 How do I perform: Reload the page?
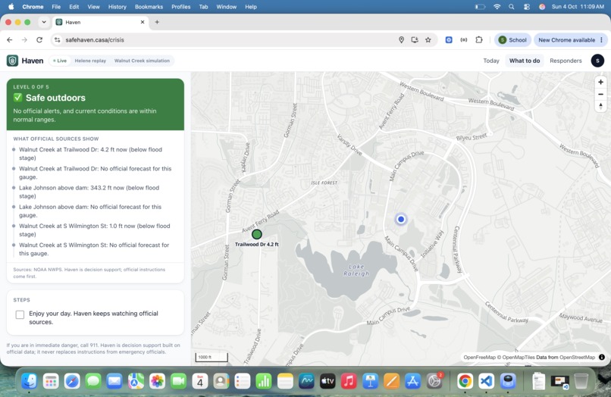[39, 39]
